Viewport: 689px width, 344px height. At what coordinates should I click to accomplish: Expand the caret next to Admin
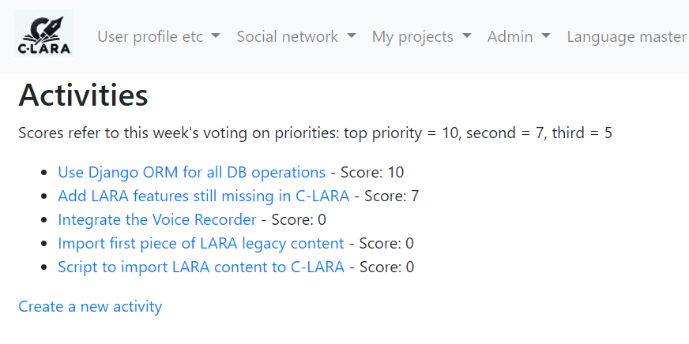[x=545, y=37]
